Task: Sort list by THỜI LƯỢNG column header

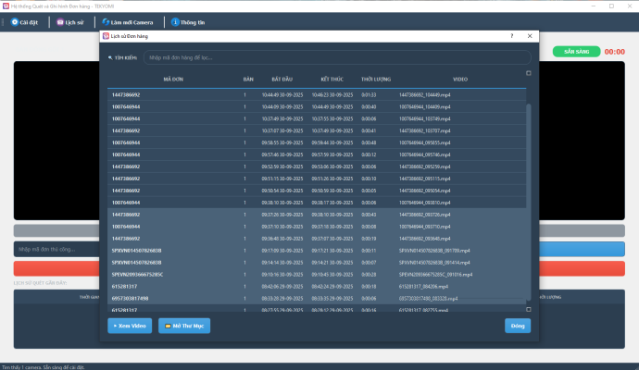Action: 374,80
